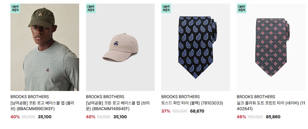Open BROOKS BROTHERS brand link under olive cap
The width and height of the screenshot is (308, 129).
(x=30, y=97)
